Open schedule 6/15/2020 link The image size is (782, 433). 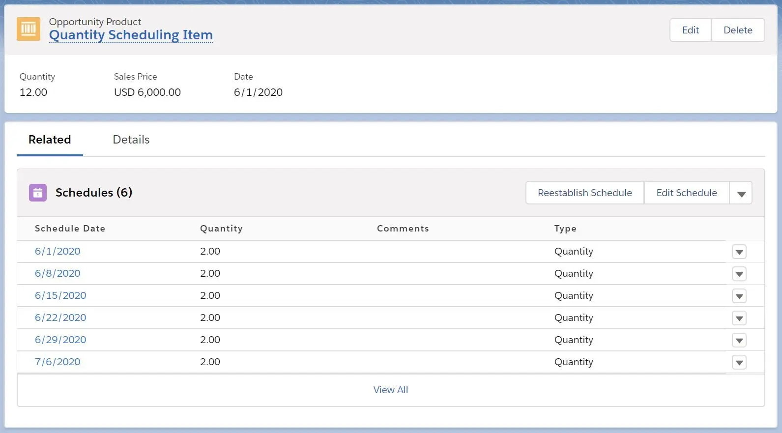[60, 295]
